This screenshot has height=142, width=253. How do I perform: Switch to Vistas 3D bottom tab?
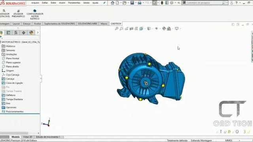(28, 137)
